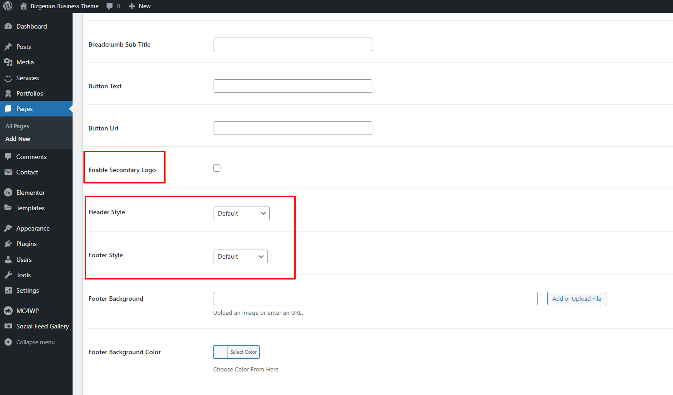673x395 pixels.
Task: Click the Elementor logo icon
Action: tap(8, 193)
